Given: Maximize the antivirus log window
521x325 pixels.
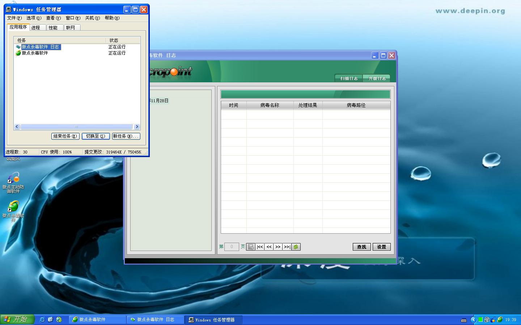Looking at the screenshot, I should click(383, 55).
